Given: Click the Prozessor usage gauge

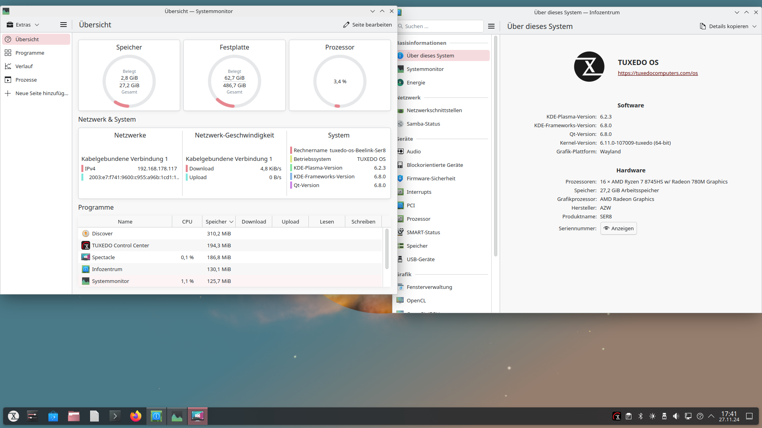Looking at the screenshot, I should [340, 81].
